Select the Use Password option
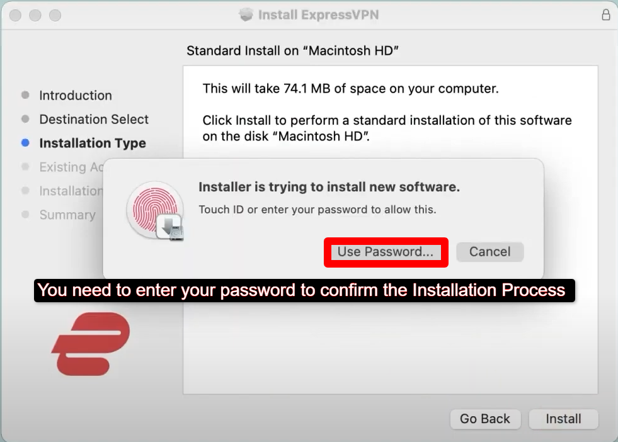 [385, 251]
